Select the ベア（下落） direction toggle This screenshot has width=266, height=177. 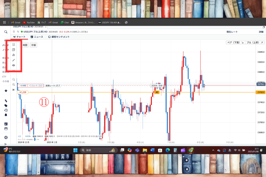[235, 43]
